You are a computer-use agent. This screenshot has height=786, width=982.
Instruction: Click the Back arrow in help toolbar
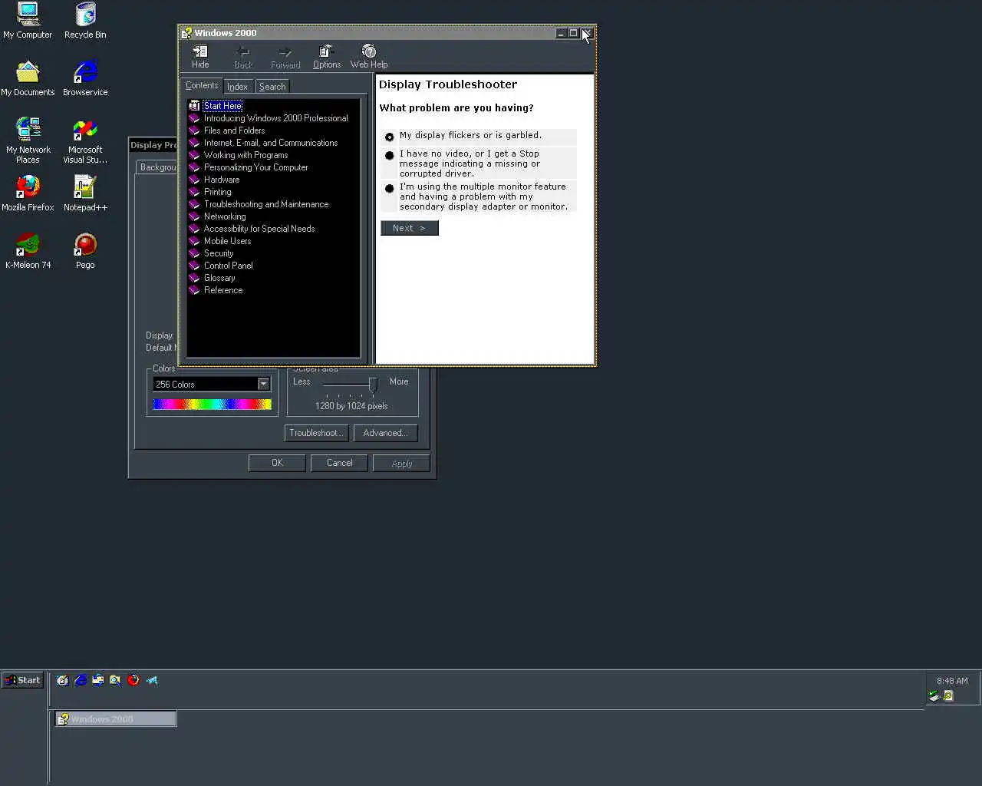[243, 57]
